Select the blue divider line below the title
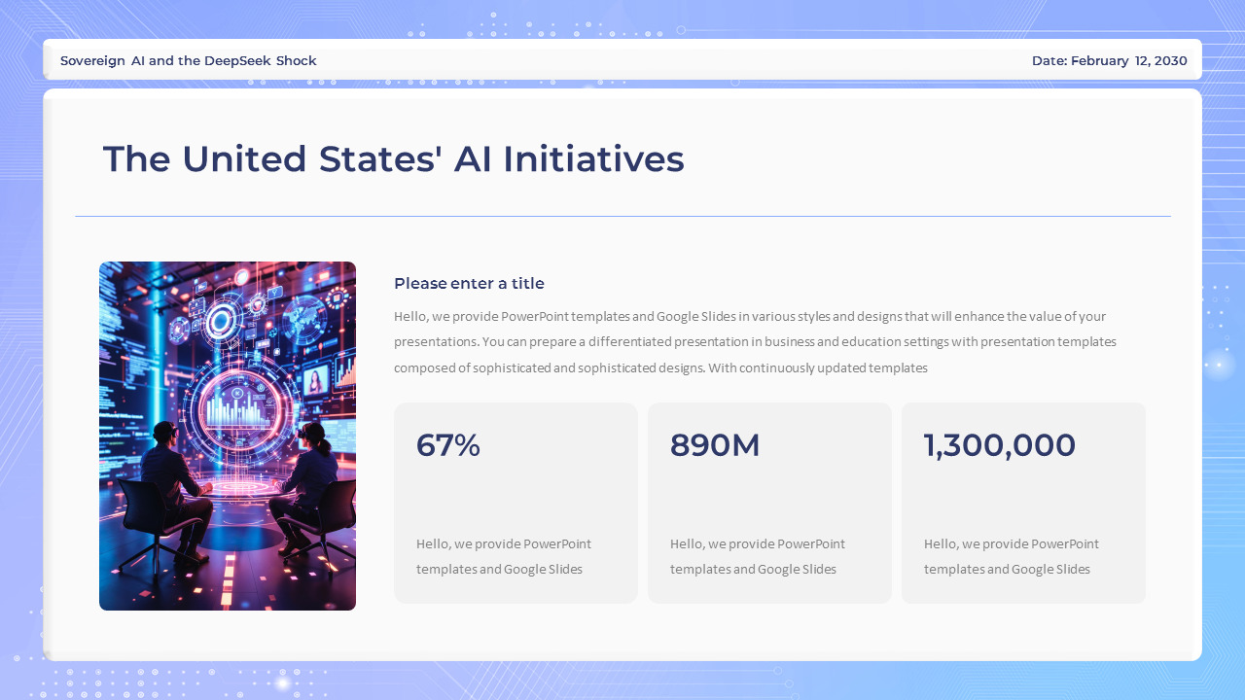The image size is (1245, 700). (622, 216)
